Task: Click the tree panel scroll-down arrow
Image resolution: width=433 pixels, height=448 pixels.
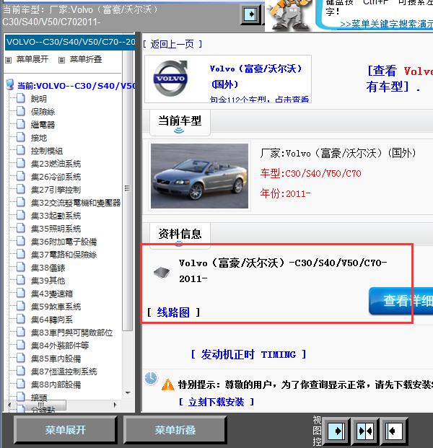Action: tap(128, 393)
